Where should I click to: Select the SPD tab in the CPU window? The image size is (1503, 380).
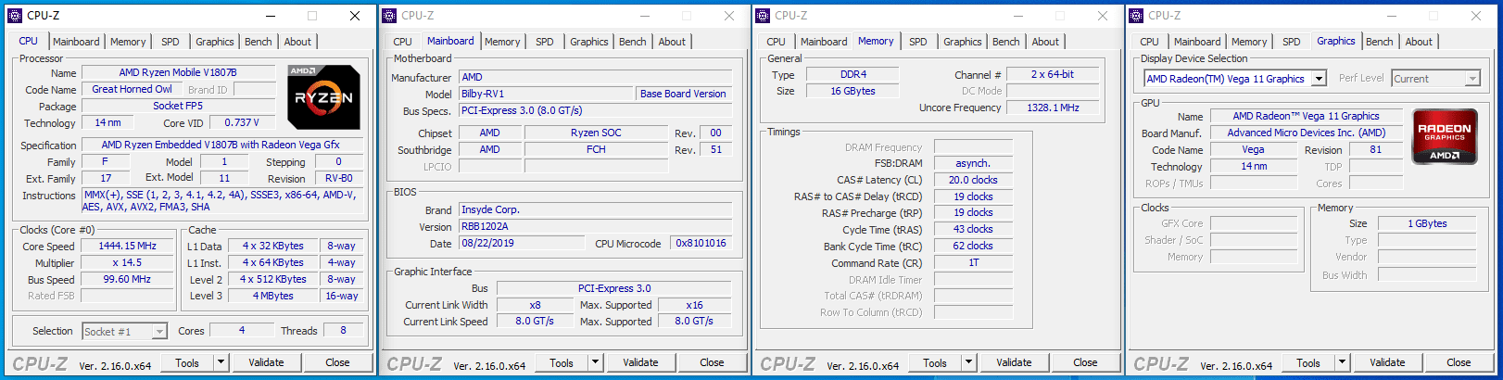click(x=171, y=42)
